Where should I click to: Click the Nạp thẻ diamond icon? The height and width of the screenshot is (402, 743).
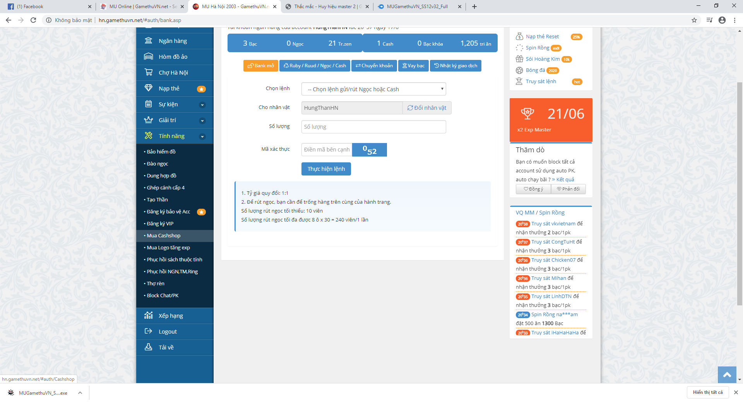148,88
